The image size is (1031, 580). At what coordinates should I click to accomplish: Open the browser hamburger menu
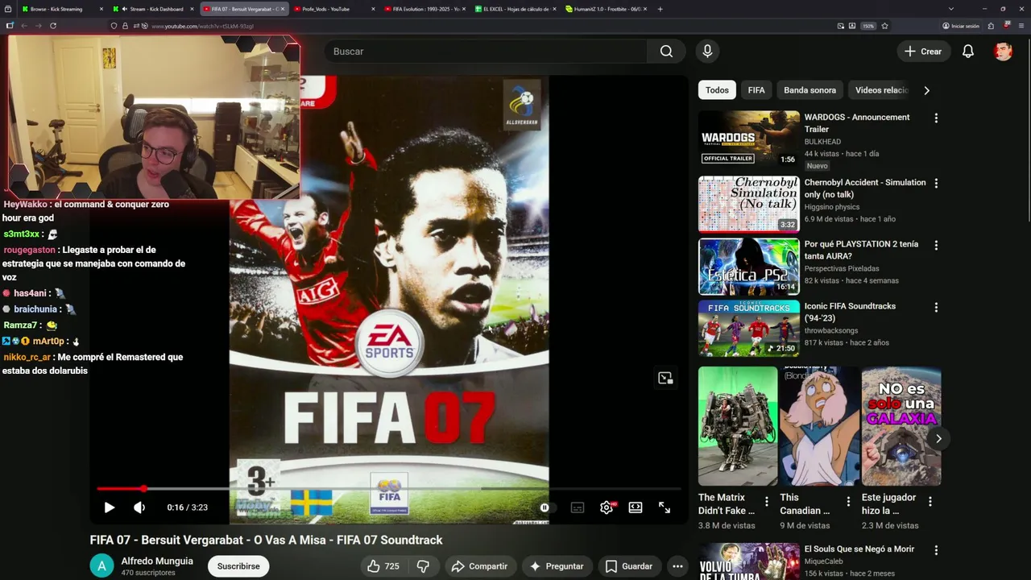1020,26
